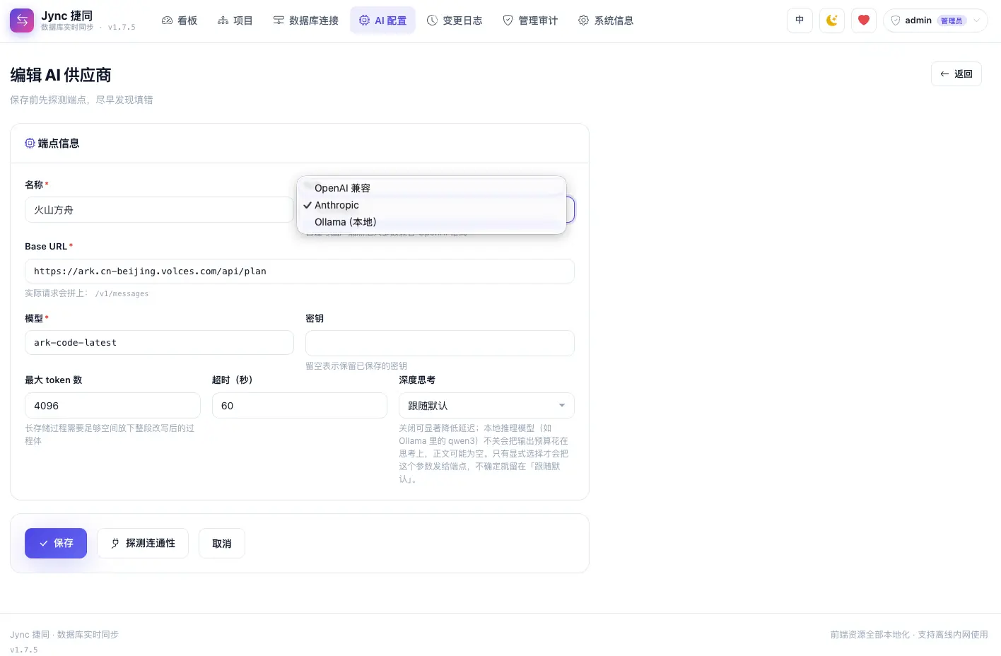Select the AI 配置 tab
Image resolution: width=1001 pixels, height=656 pixels.
coord(382,20)
